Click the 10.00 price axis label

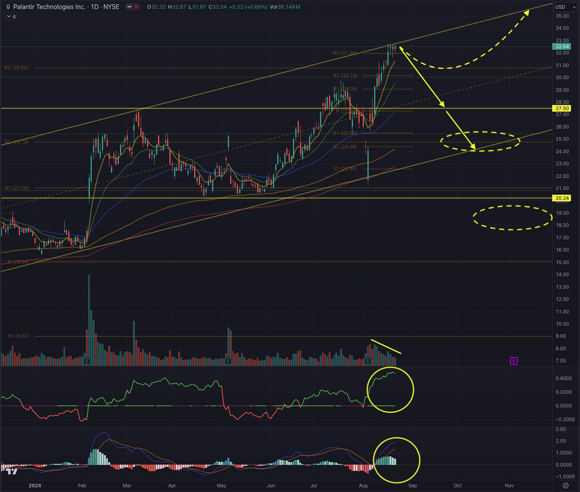(x=562, y=324)
